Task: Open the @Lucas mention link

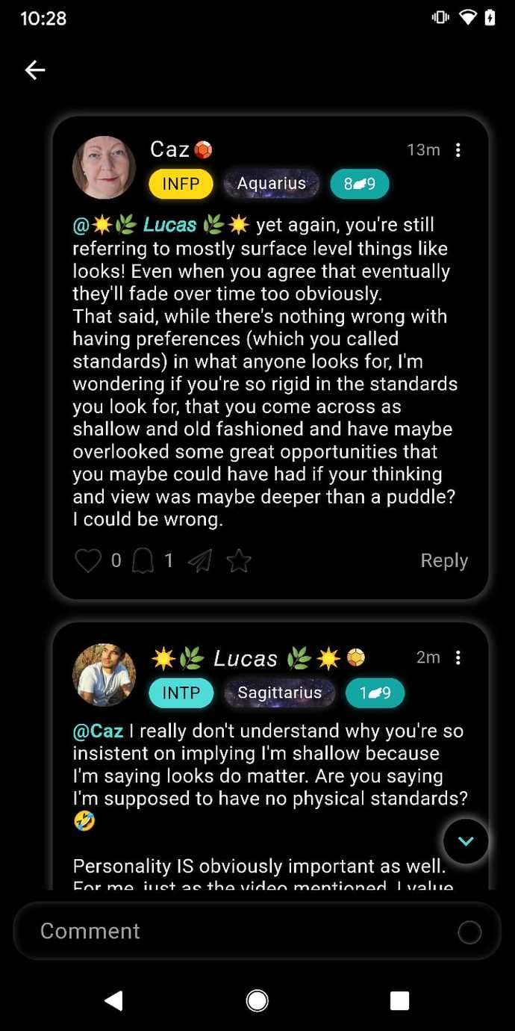Action: point(160,225)
